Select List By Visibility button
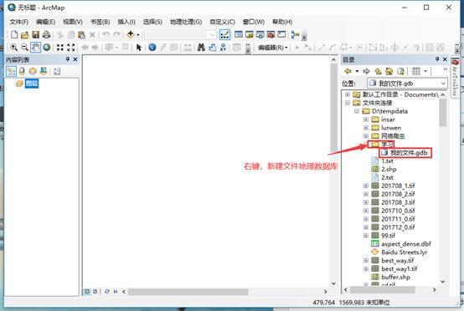Screen dimensions: 464x311 [33, 71]
